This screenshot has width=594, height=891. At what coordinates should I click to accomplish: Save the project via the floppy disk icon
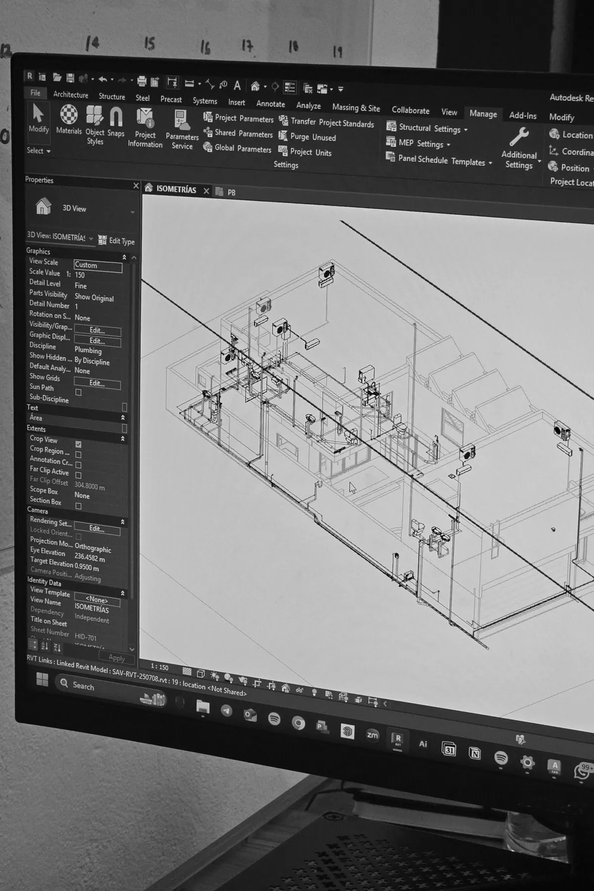[70, 78]
